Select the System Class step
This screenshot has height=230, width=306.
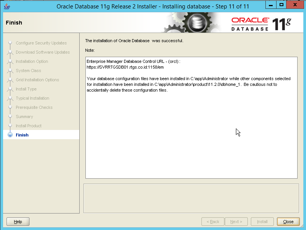coord(28,71)
